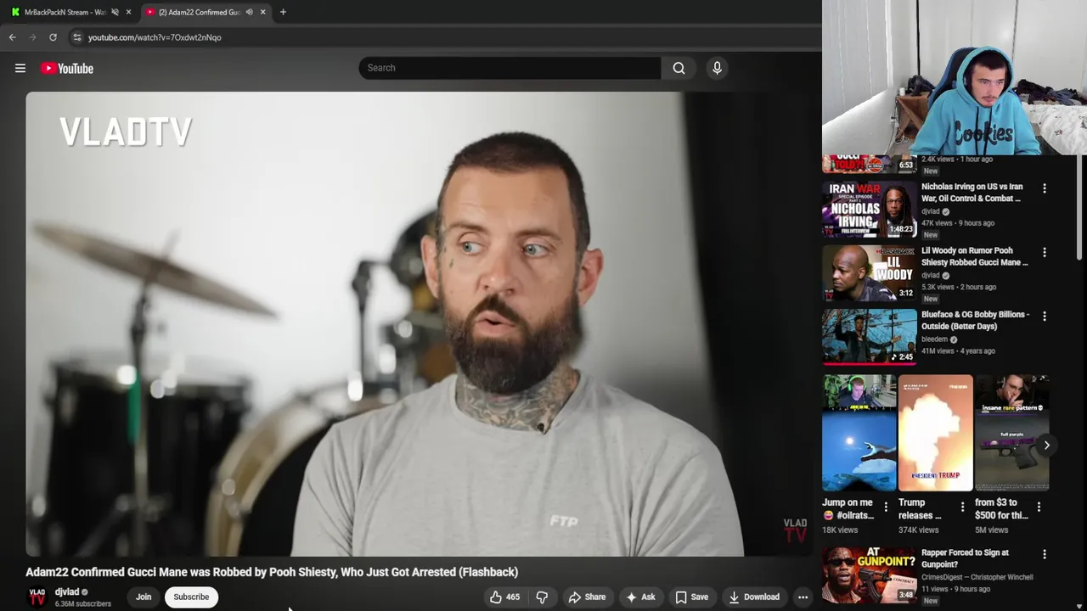Open CrimesDigest channel link

tap(977, 577)
